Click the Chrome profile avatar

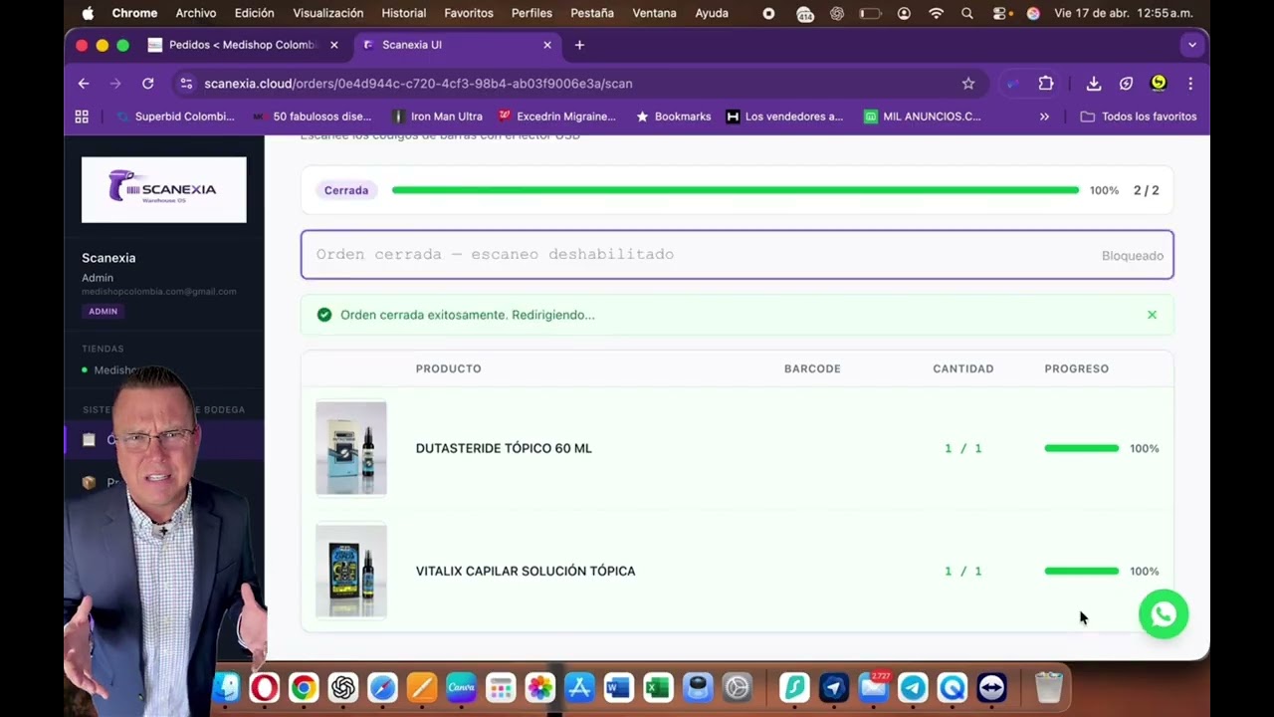[1159, 84]
